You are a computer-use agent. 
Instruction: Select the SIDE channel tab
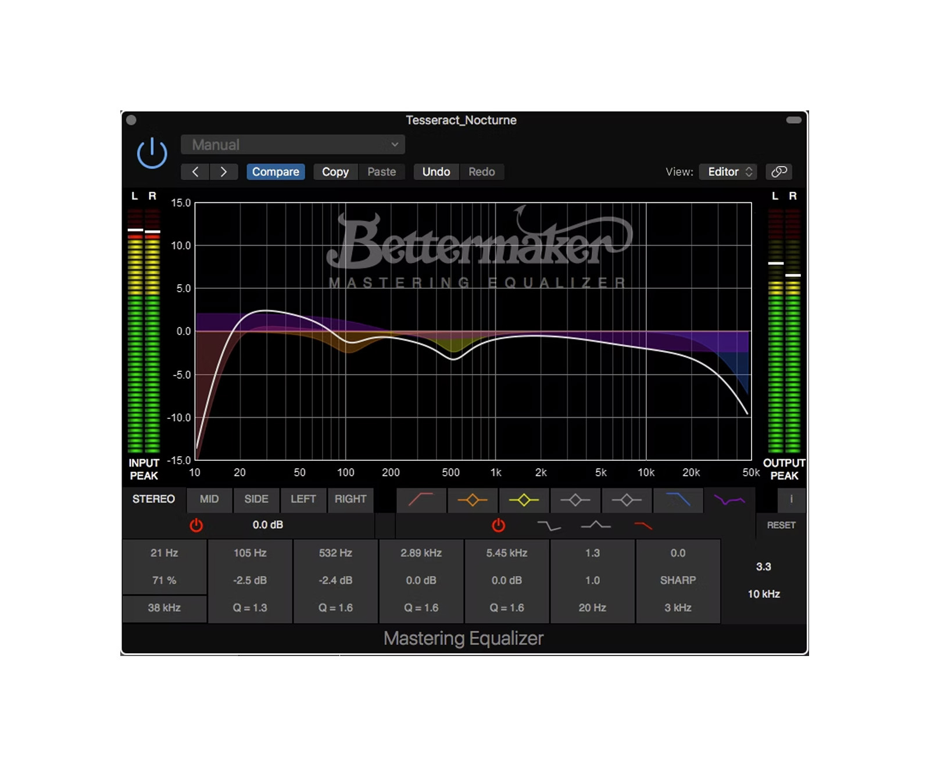[x=256, y=499]
